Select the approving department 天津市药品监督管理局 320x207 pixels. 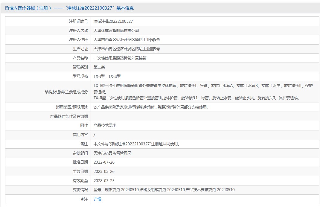(112, 153)
